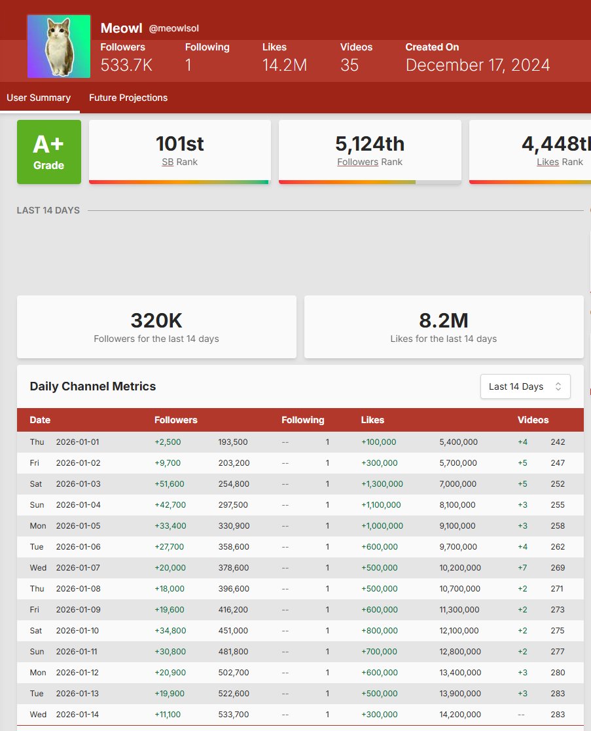Viewport: 591px width, 731px height.
Task: Click the +11,100 followers gain value
Action: [x=168, y=715]
